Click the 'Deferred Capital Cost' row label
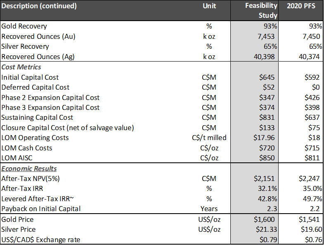The height and width of the screenshot is (245, 324). coord(35,87)
